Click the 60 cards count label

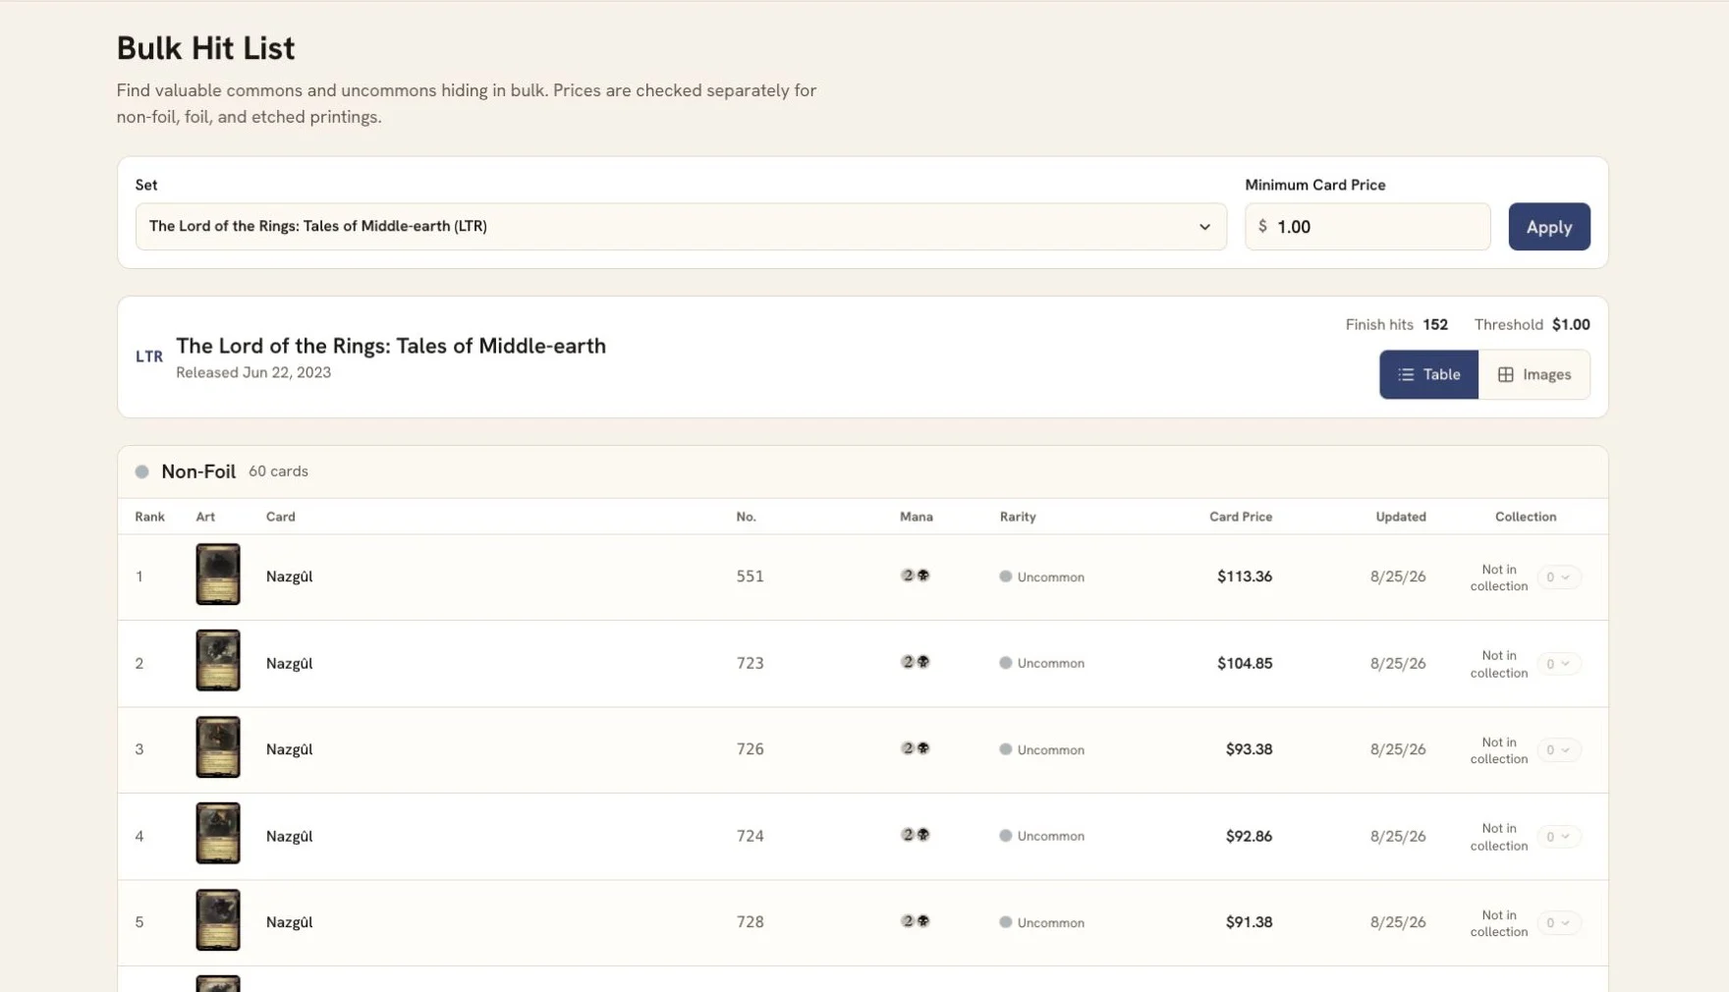(278, 471)
